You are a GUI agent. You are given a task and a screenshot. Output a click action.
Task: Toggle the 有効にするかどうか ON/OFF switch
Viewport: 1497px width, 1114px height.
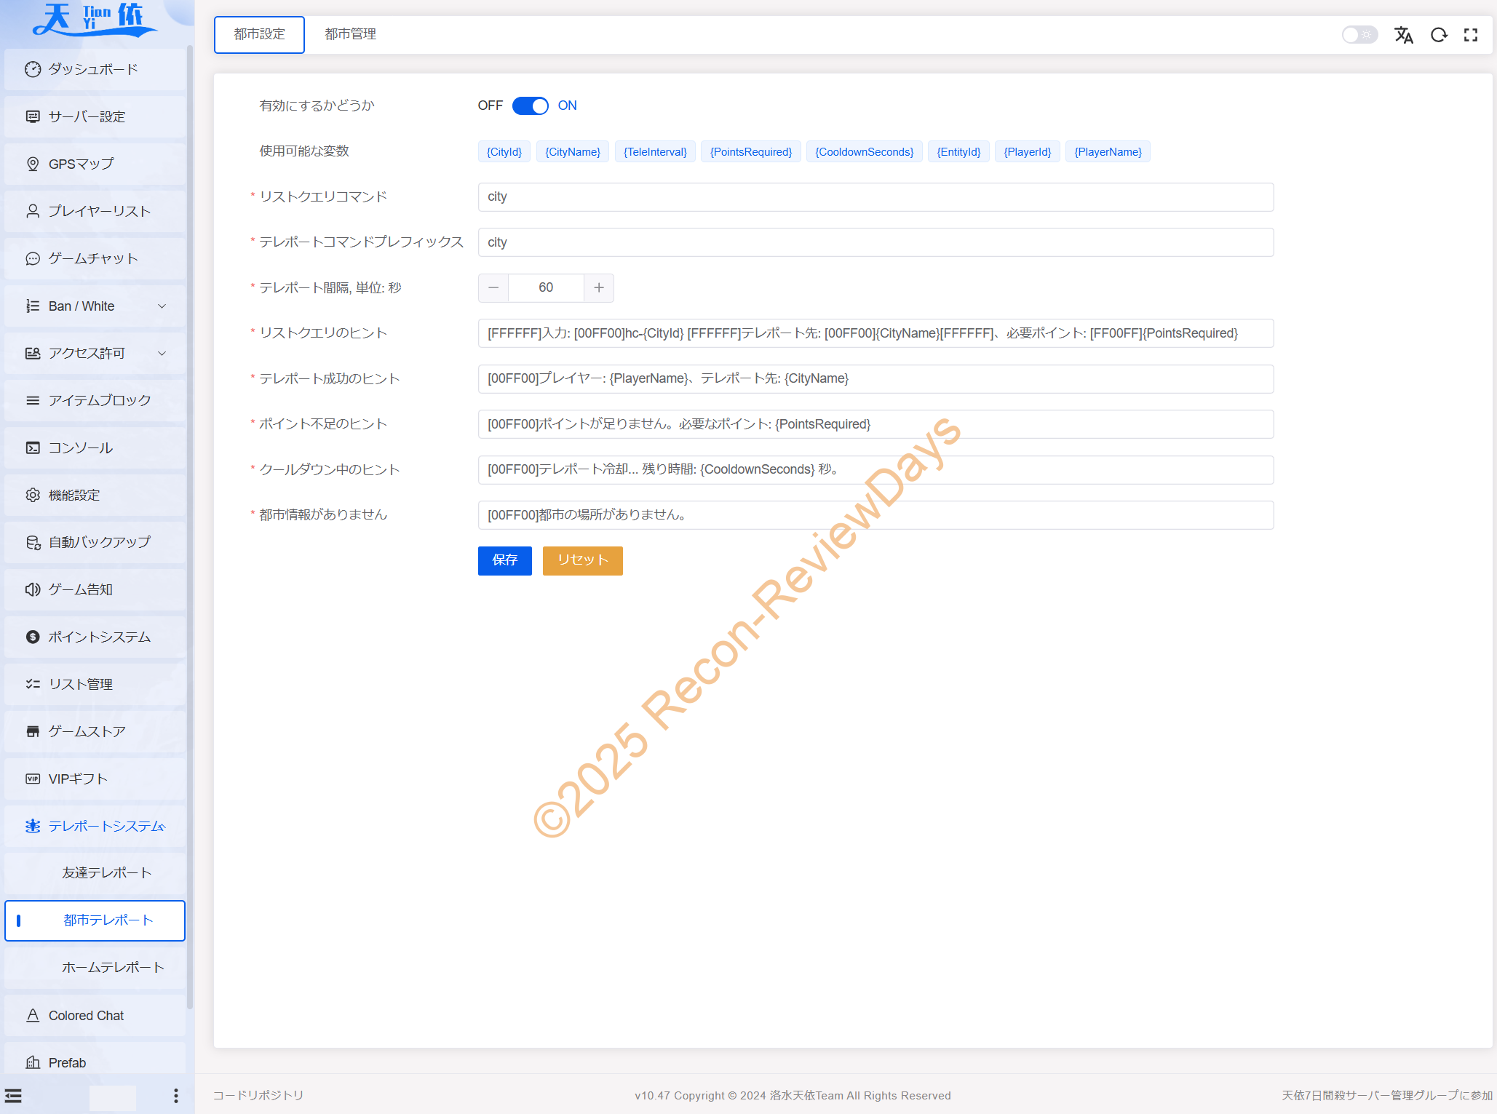tap(530, 106)
